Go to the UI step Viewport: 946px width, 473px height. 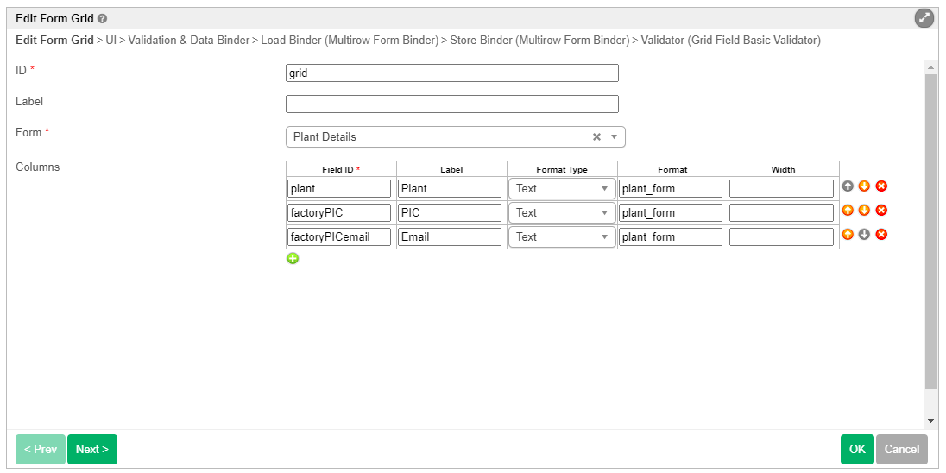pyautogui.click(x=111, y=41)
